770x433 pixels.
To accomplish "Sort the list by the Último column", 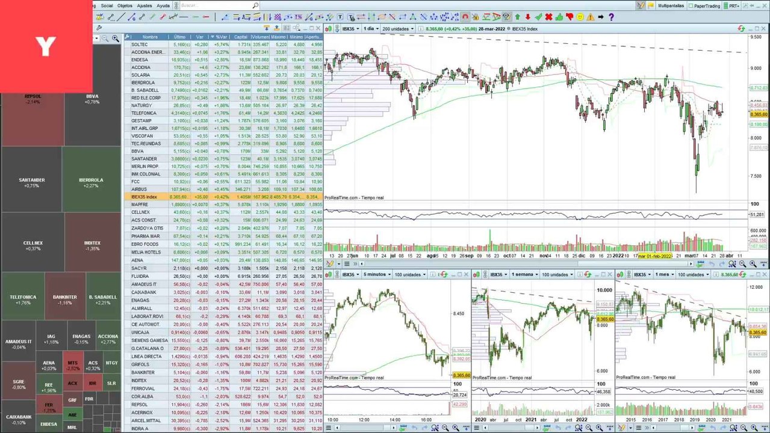I will click(180, 37).
